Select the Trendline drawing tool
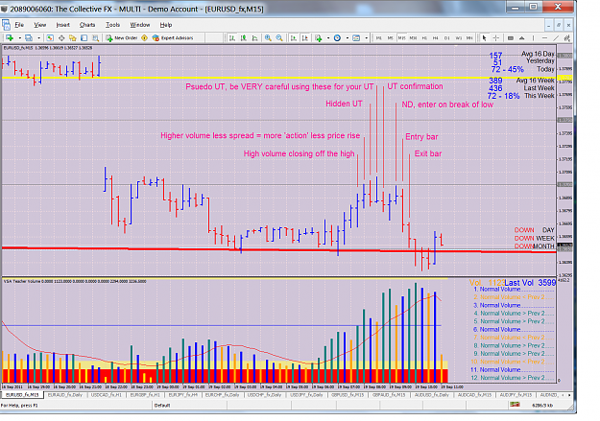600x421 pixels. 556,37
